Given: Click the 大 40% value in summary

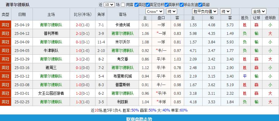Looking at the screenshot, I should (166, 110).
